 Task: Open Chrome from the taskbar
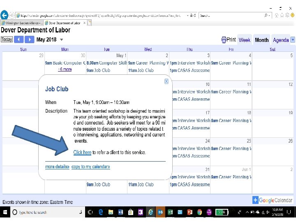199,212
